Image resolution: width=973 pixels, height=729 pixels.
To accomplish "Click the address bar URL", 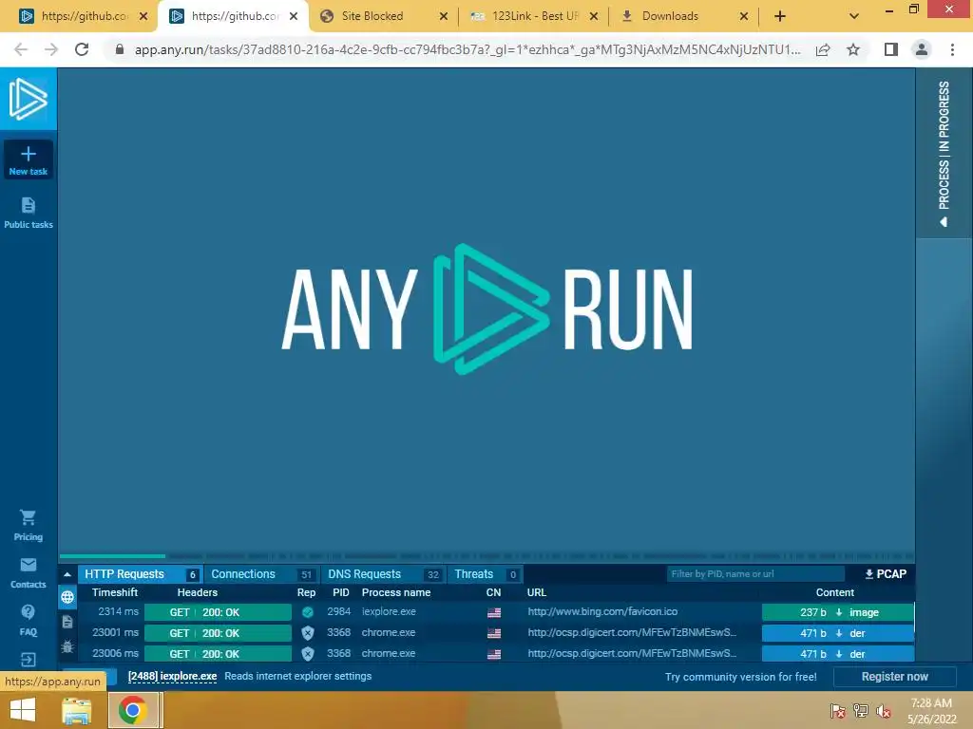I will click(x=467, y=49).
